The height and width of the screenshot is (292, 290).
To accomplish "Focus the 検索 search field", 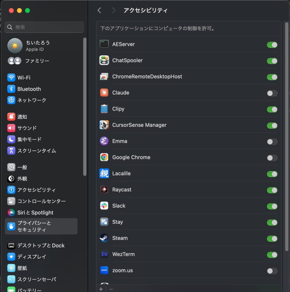I will (44, 27).
